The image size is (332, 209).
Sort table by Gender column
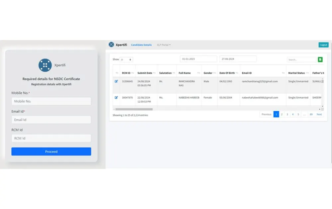(x=209, y=73)
